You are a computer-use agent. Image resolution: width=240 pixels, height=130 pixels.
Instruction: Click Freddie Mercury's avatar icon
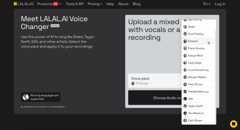(185, 91)
